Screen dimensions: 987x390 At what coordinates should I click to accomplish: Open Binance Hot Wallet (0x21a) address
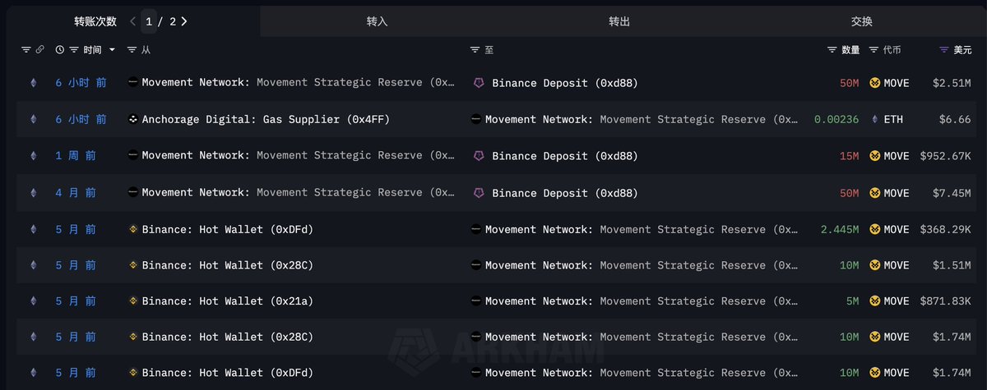coord(227,301)
